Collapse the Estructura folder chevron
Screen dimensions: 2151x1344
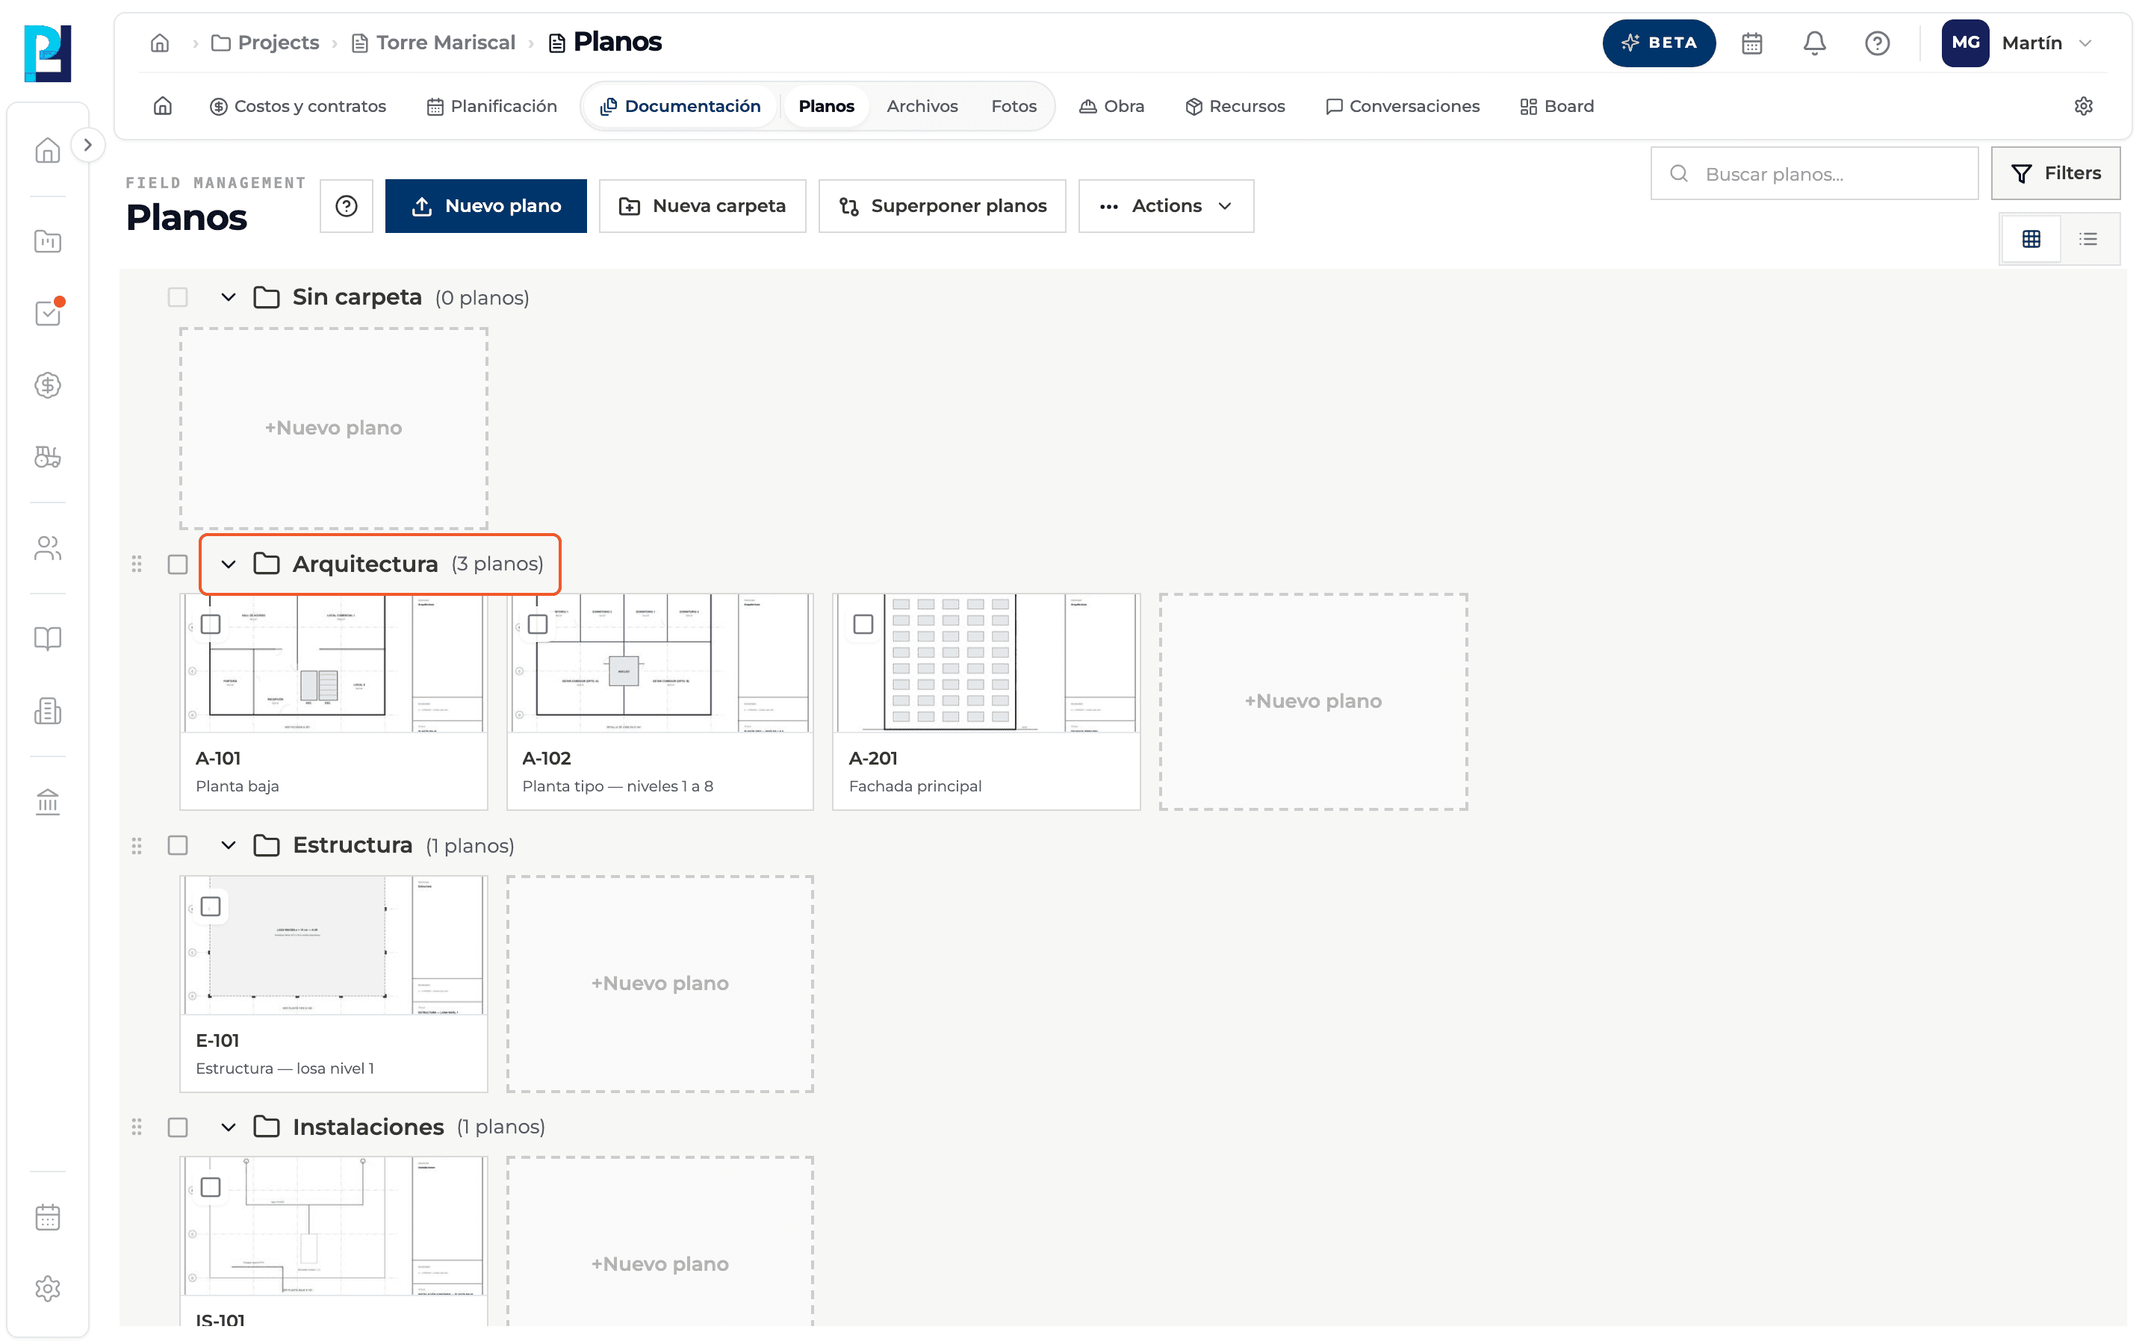pyautogui.click(x=229, y=845)
